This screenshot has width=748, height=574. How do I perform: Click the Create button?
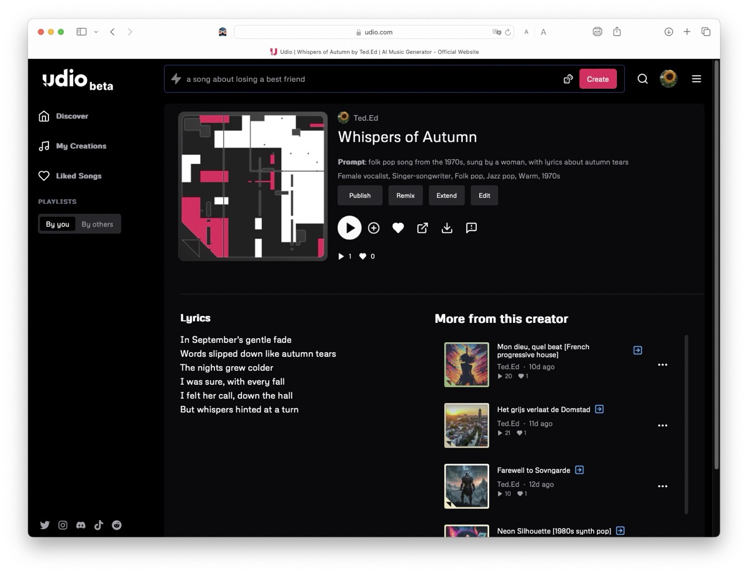point(597,79)
